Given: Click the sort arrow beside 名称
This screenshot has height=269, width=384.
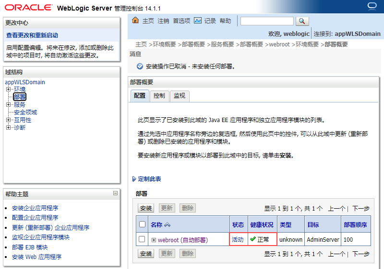Looking at the screenshot, I should pyautogui.click(x=167, y=224).
